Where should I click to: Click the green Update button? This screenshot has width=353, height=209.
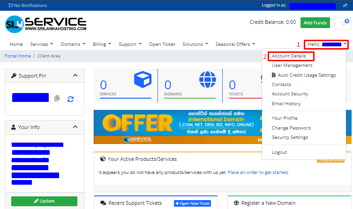tap(44, 201)
